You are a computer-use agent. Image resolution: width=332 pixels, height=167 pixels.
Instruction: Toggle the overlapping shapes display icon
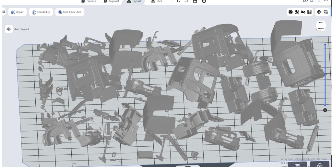coord(297,12)
